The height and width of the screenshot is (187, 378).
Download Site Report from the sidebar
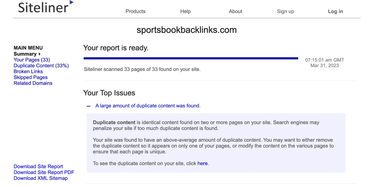pyautogui.click(x=38, y=166)
